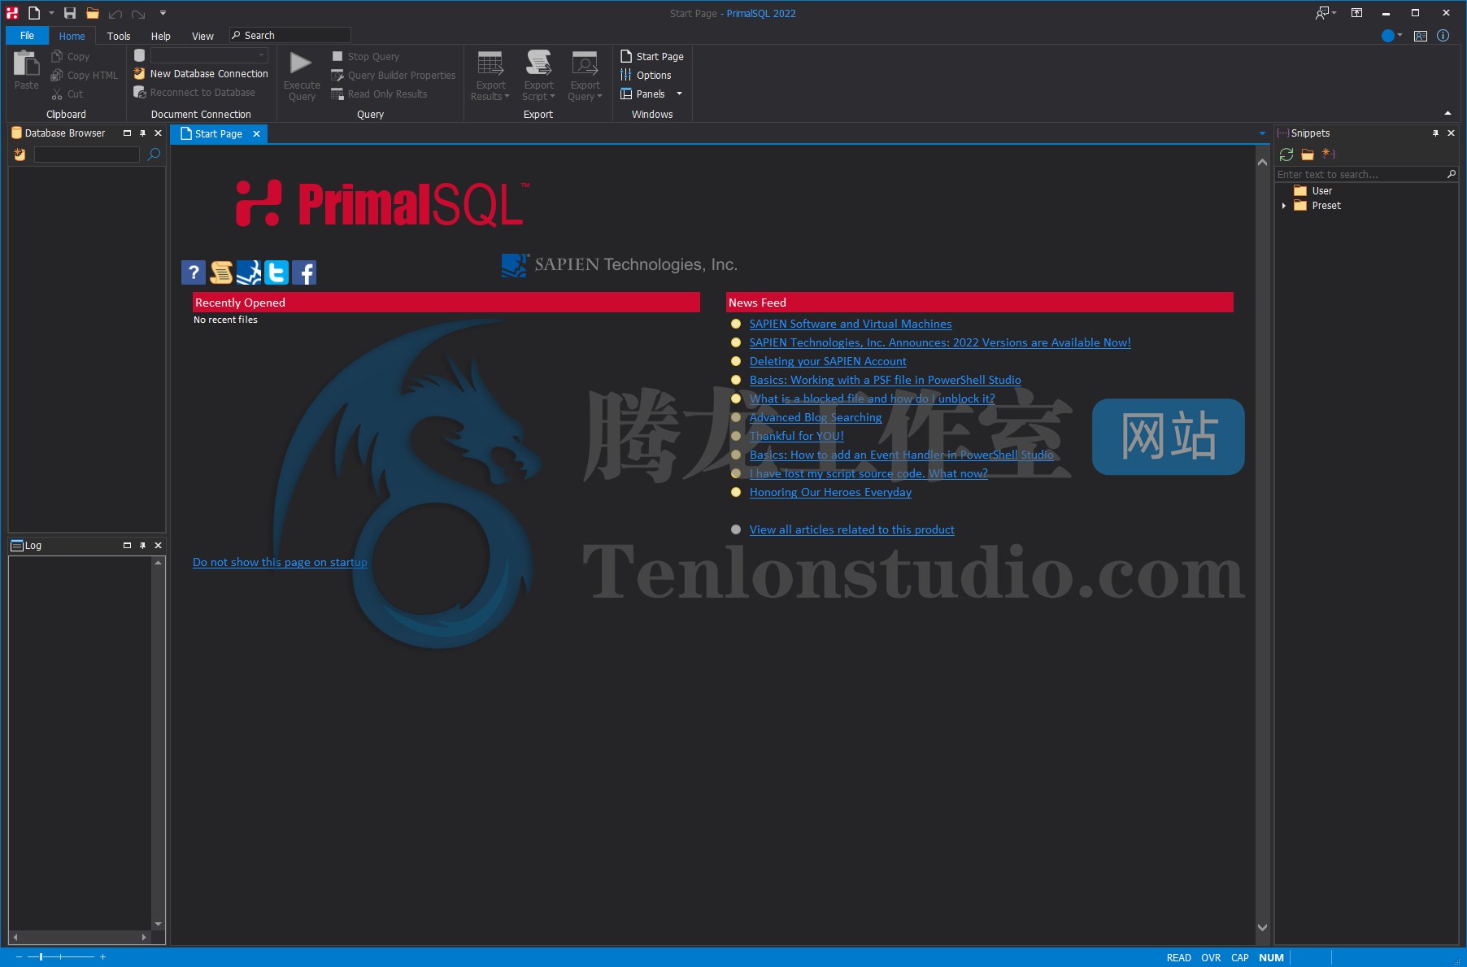Click the info icon at top right
The width and height of the screenshot is (1467, 967).
[1443, 36]
